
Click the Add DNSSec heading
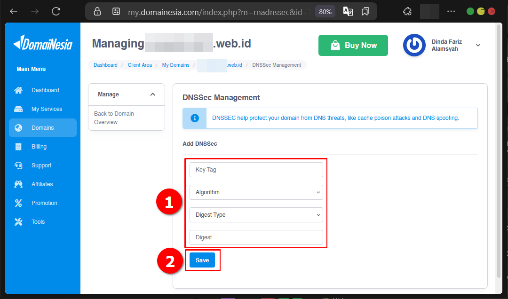tap(200, 143)
